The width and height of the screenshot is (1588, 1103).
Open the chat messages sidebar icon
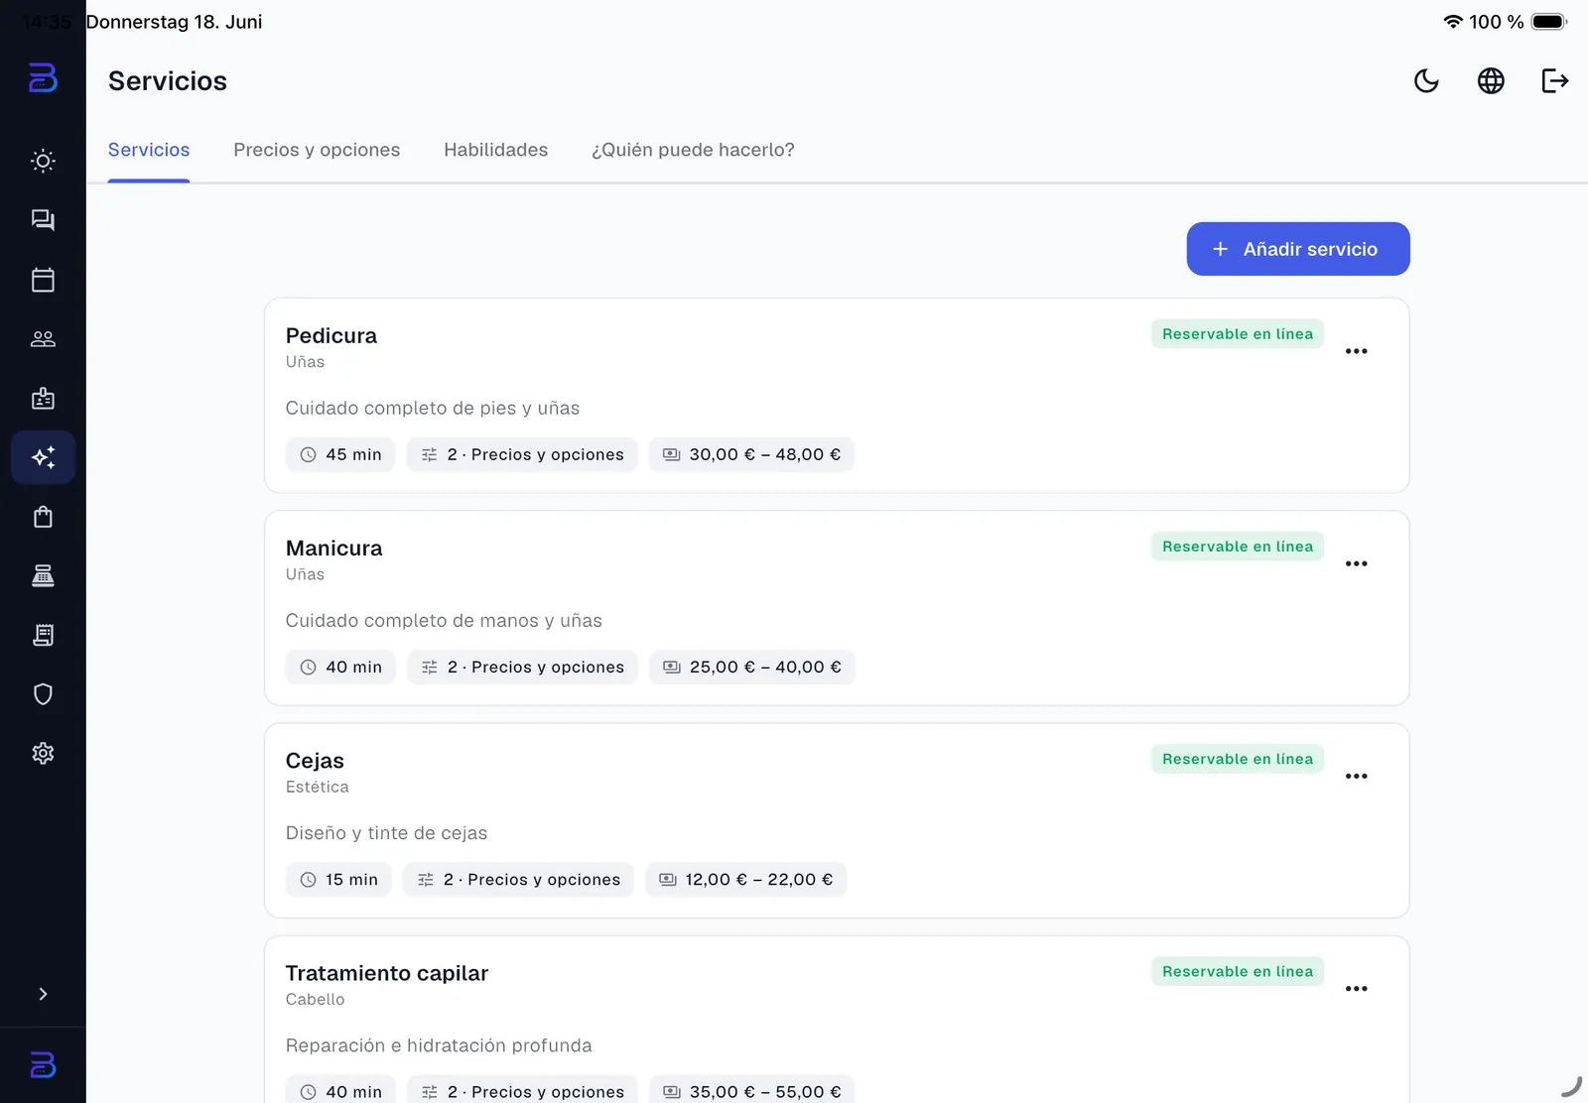43,220
